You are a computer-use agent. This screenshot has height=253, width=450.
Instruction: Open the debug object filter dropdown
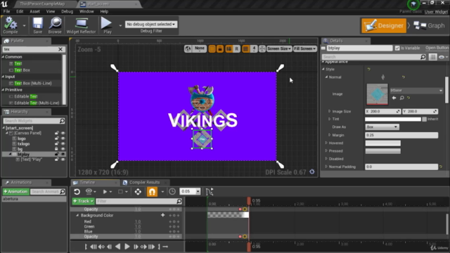point(151,25)
